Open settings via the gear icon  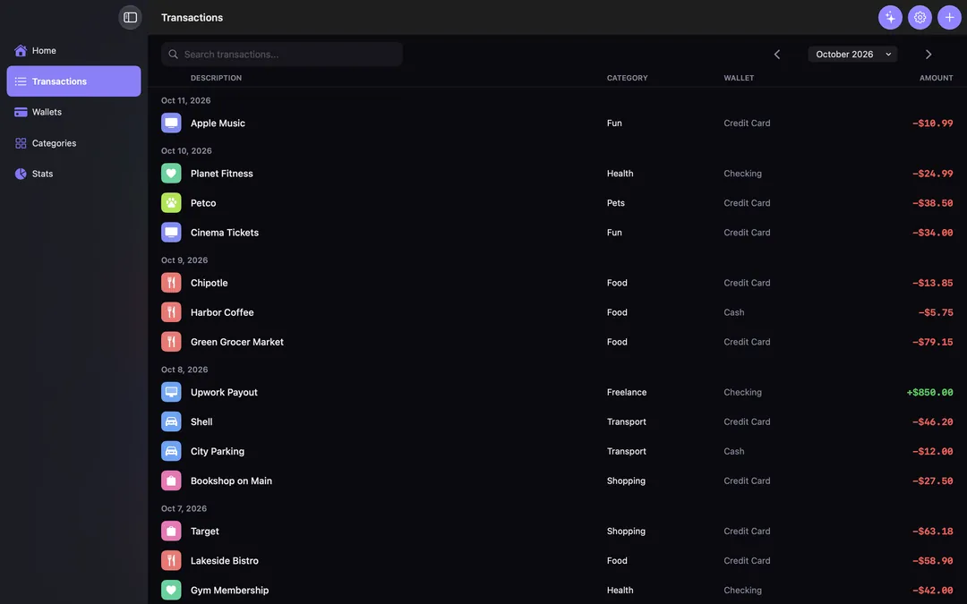pyautogui.click(x=920, y=17)
